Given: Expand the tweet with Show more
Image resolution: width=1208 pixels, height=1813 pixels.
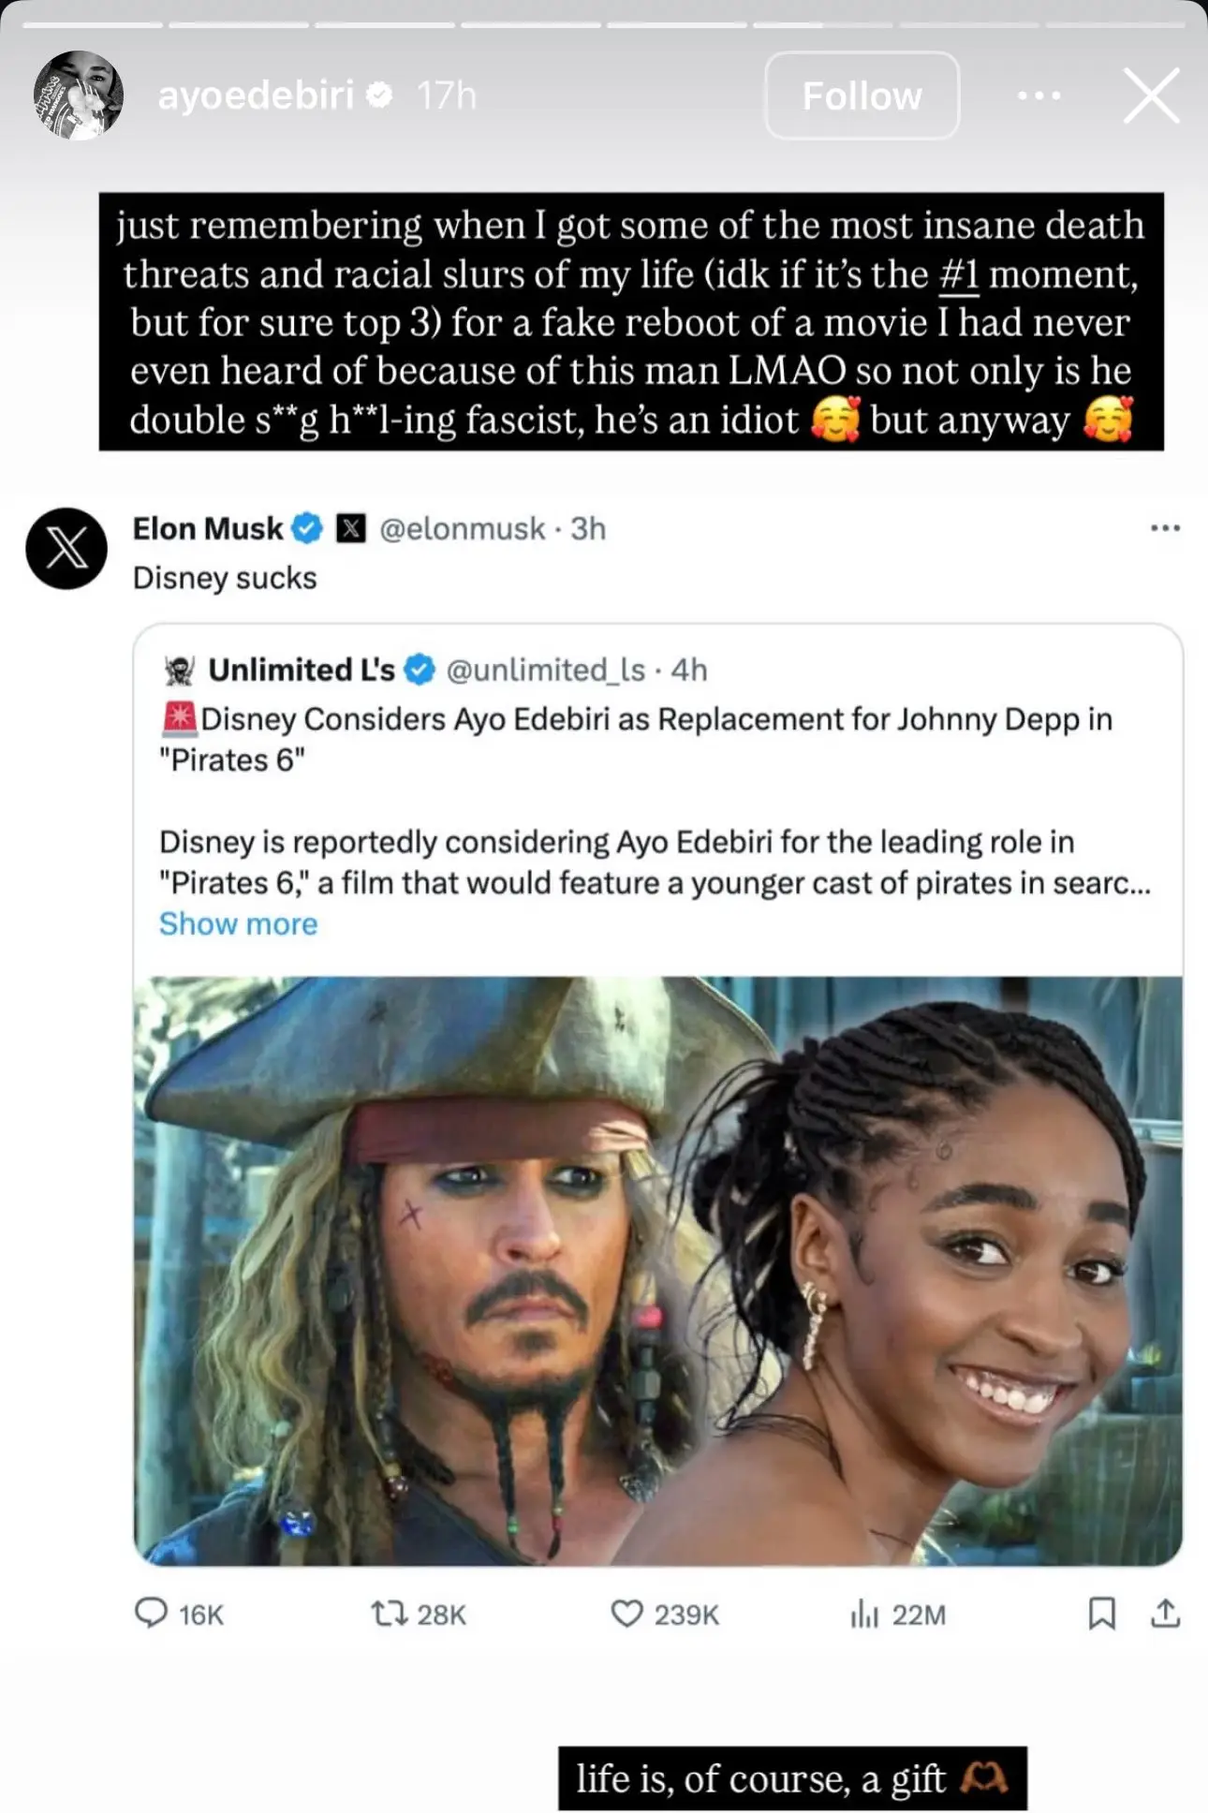Looking at the screenshot, I should coord(237,923).
